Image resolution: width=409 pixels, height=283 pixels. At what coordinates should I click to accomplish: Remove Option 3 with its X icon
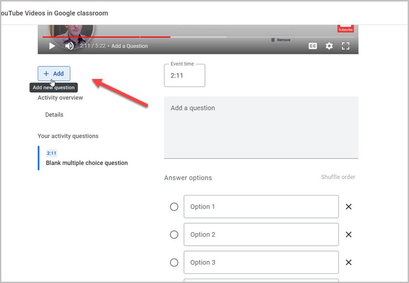coord(349,262)
